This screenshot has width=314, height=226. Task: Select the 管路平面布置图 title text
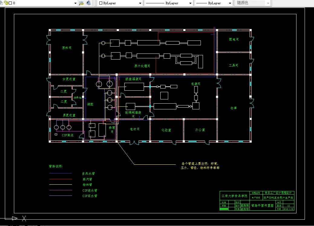263,205
